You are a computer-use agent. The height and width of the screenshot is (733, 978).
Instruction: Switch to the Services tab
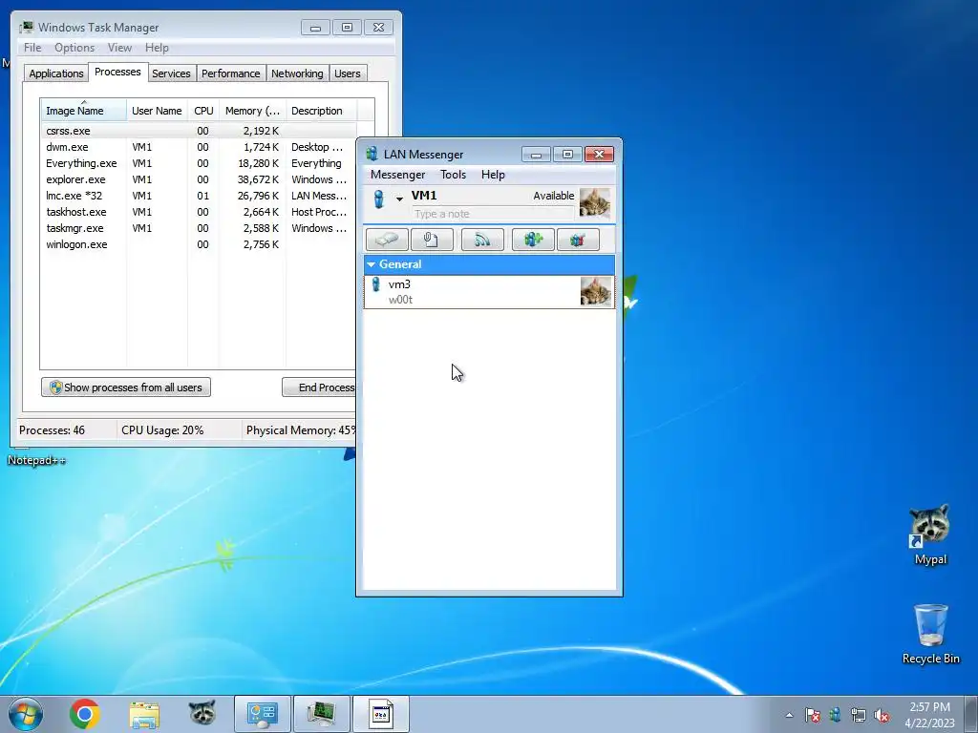171,73
